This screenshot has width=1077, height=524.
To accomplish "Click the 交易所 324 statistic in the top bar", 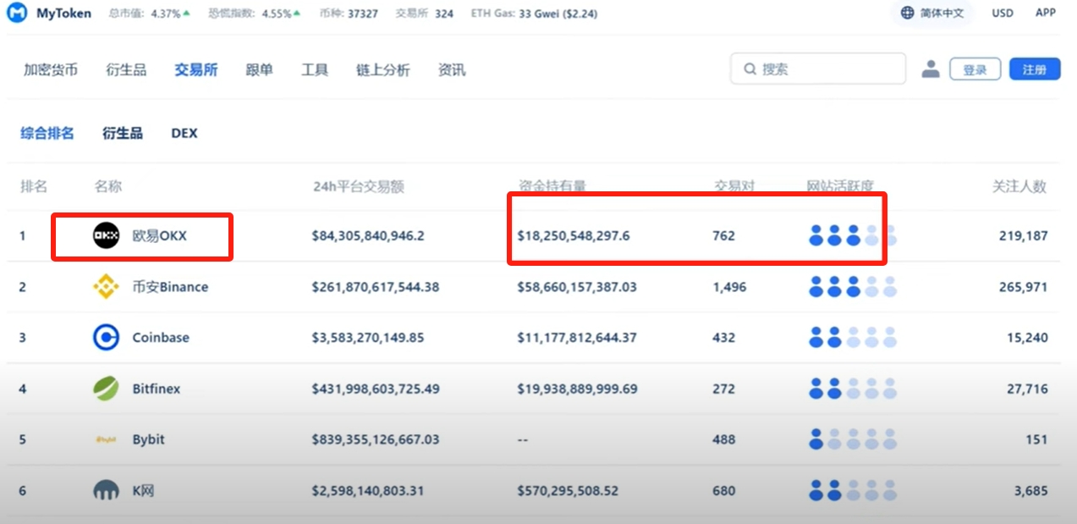I will [x=425, y=14].
